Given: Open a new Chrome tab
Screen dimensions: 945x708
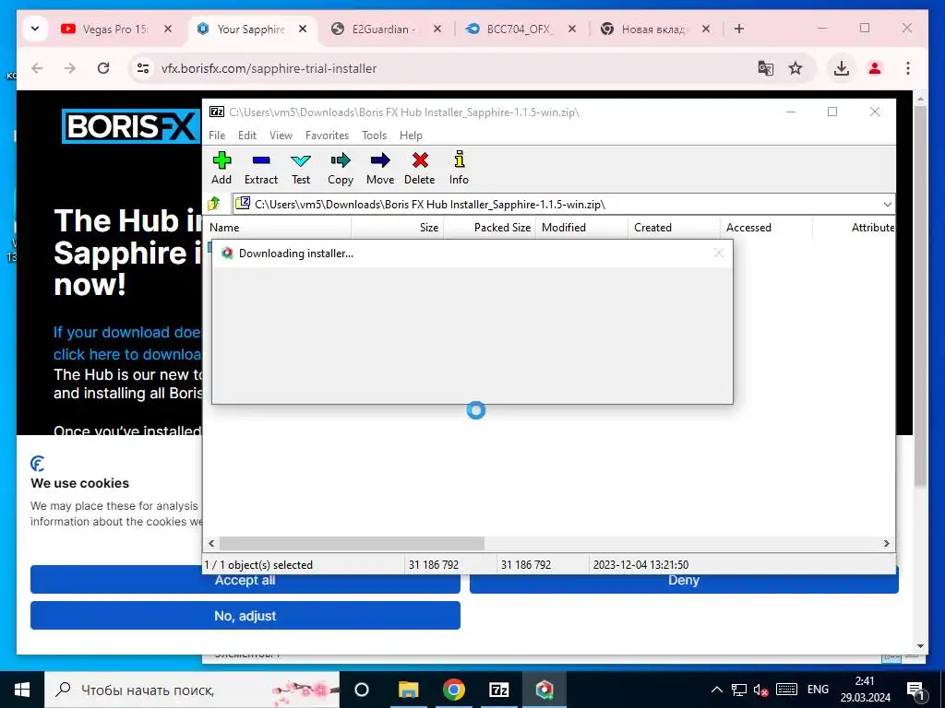Looking at the screenshot, I should (x=739, y=29).
